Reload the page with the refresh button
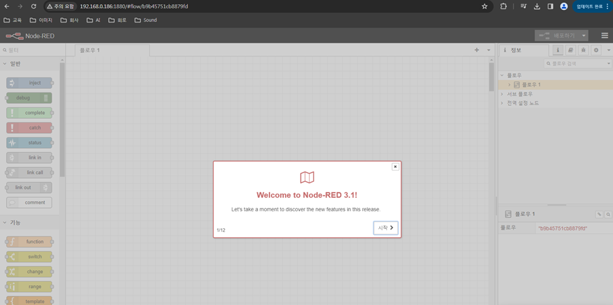Image resolution: width=613 pixels, height=305 pixels. (33, 6)
